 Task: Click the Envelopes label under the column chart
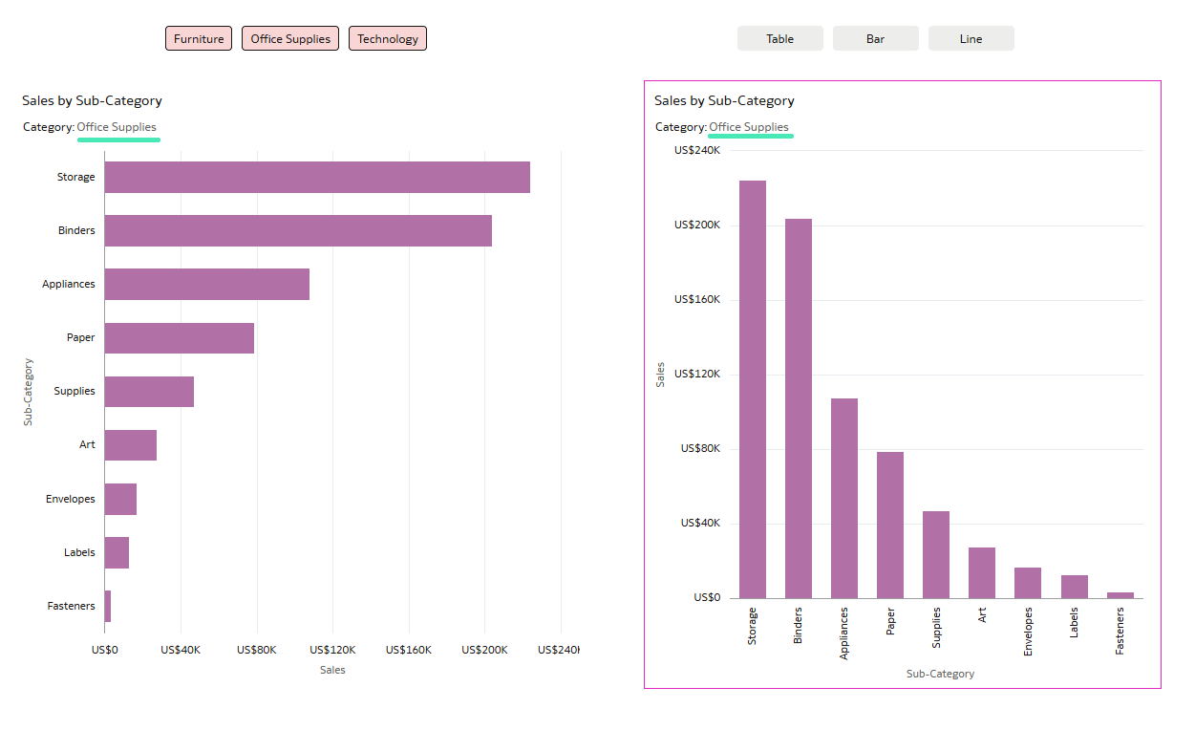pyautogui.click(x=1029, y=631)
